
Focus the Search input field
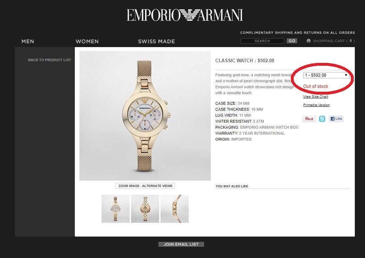[x=262, y=41]
